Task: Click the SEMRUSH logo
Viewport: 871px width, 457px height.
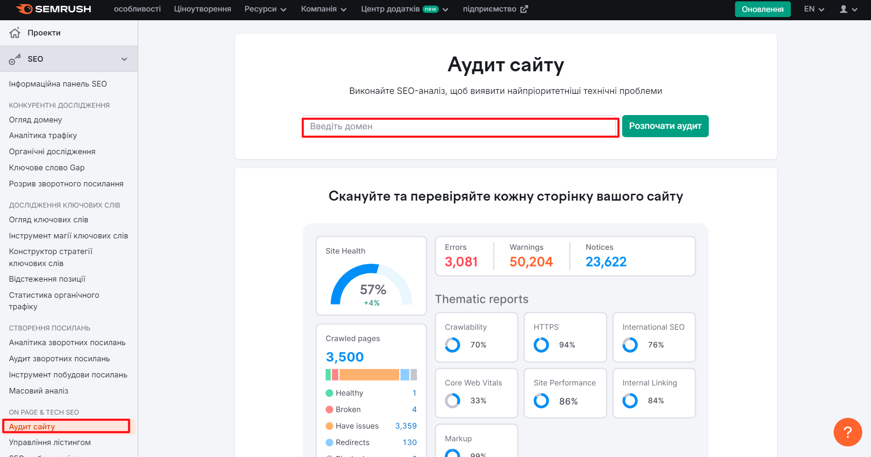Action: 53,9
